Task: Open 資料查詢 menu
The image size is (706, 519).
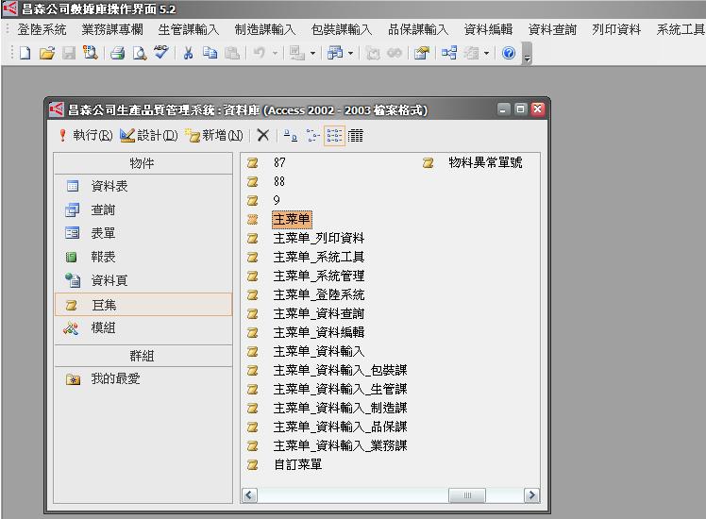Action: coord(552,29)
